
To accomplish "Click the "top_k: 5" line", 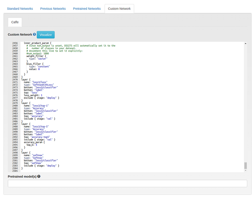I will [x=32, y=145].
